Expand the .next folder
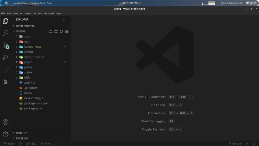The height and width of the screenshot is (146, 259). point(41,36)
